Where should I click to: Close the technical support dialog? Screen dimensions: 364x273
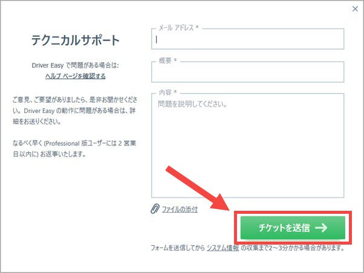click(x=354, y=8)
